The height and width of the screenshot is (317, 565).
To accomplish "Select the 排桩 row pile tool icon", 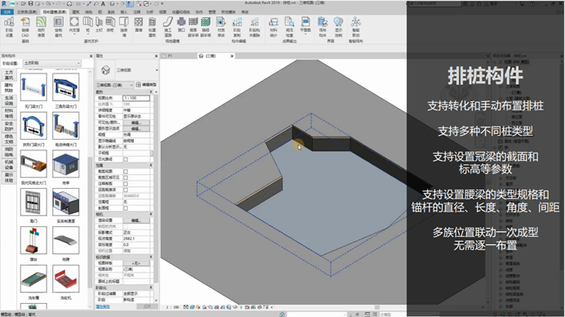I will [110, 25].
